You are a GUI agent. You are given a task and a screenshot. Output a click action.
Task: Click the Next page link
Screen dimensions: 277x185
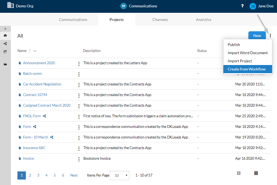pos(74,175)
